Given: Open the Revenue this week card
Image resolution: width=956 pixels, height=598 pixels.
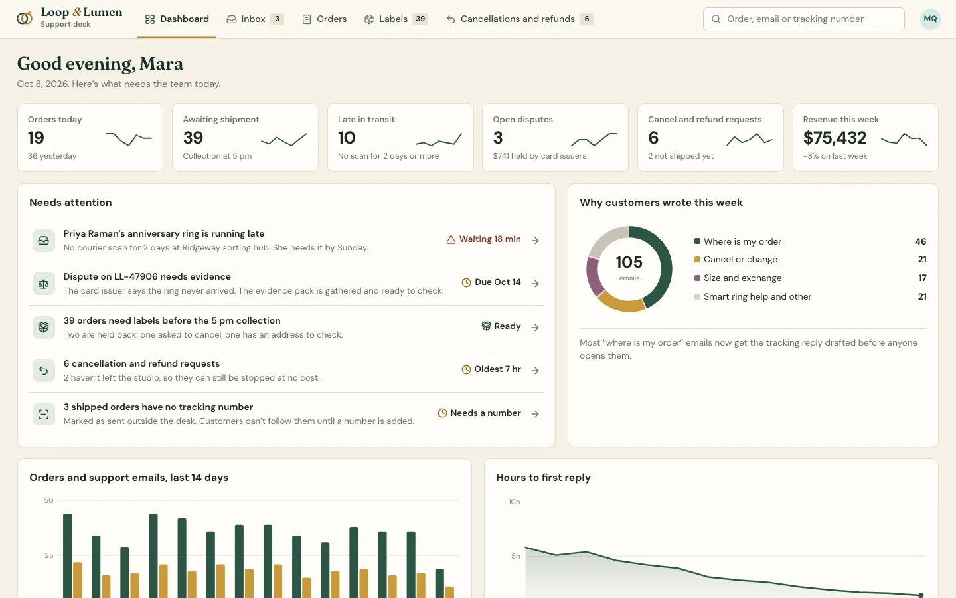Looking at the screenshot, I should 865,138.
